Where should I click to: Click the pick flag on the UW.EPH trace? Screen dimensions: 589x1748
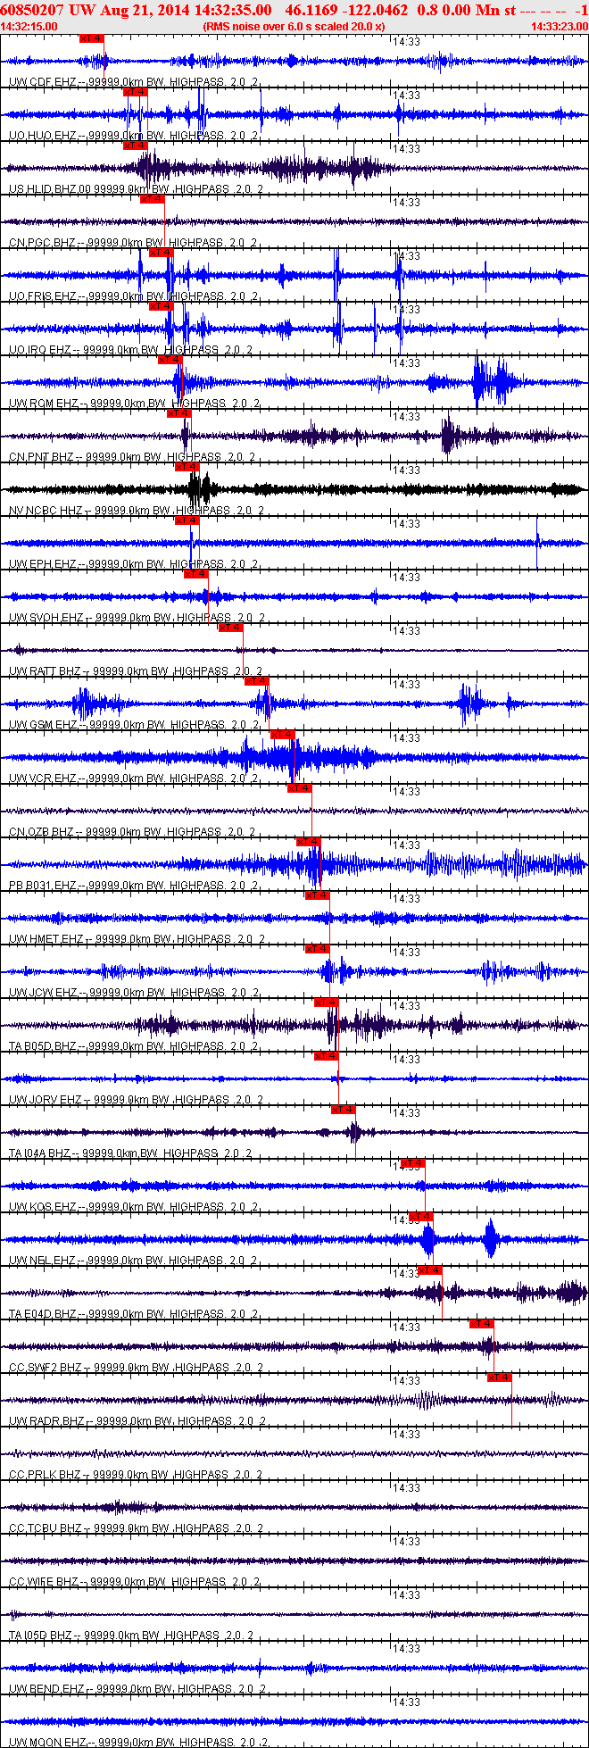pos(187,520)
